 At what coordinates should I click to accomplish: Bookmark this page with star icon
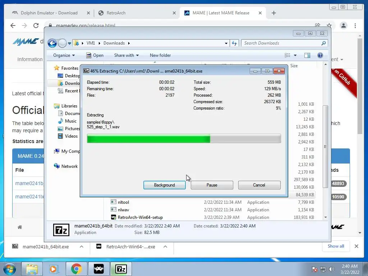tap(329, 26)
